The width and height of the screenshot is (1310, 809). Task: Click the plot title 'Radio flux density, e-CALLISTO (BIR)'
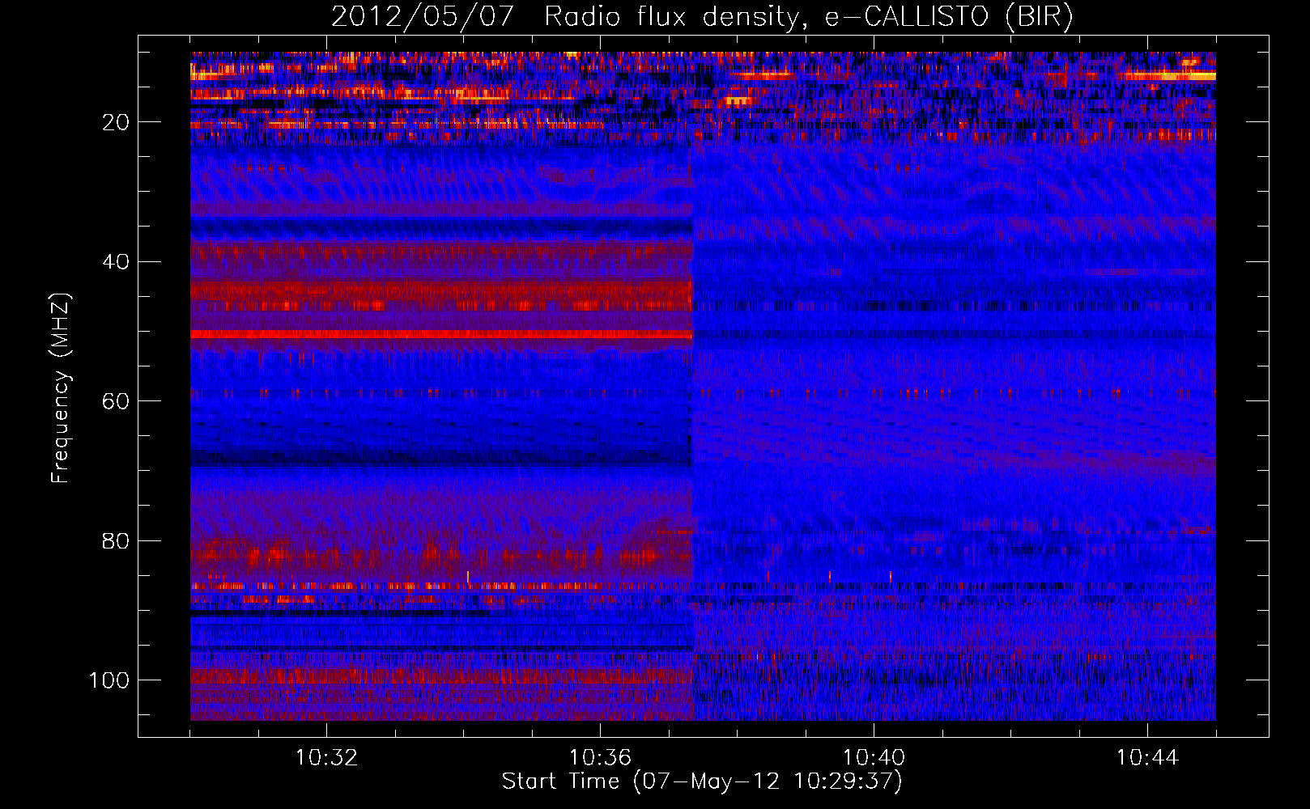click(x=808, y=17)
